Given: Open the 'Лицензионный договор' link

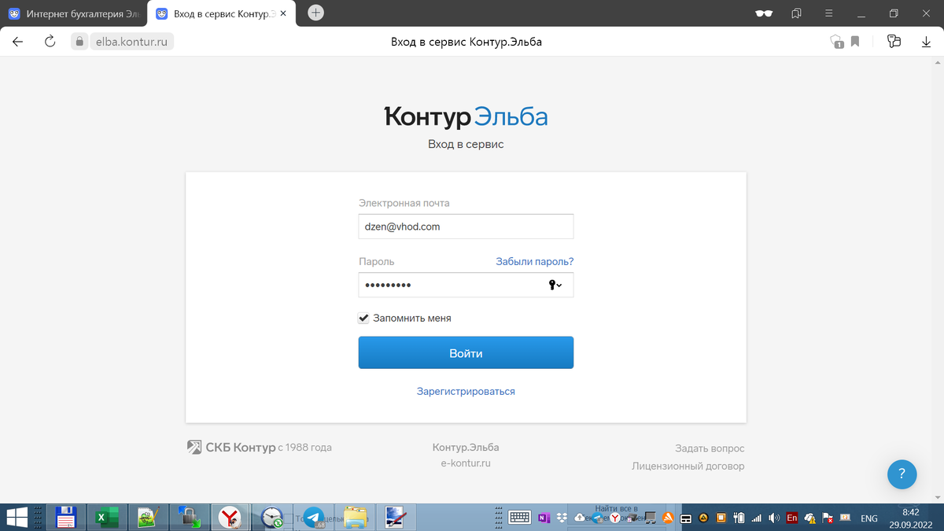Looking at the screenshot, I should pos(688,466).
